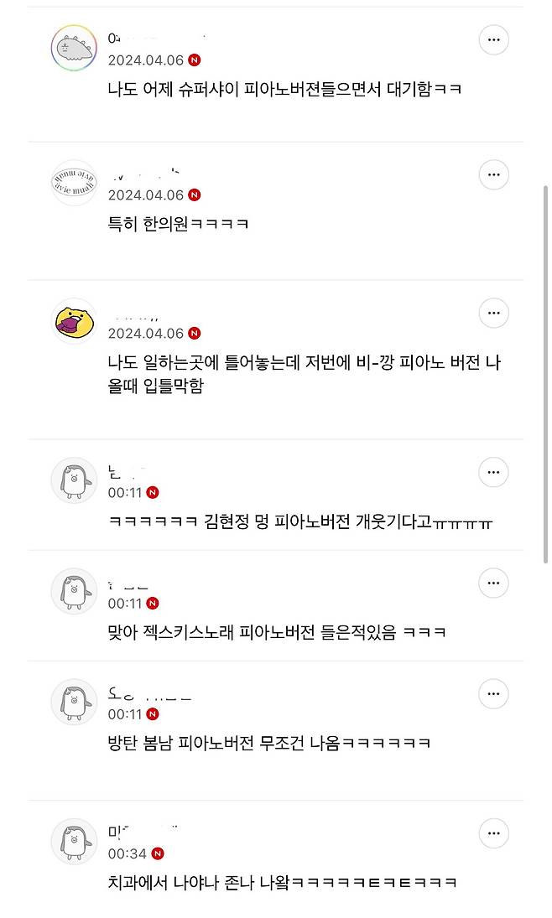Select the rainbow-ringed avatar of the top commenter
This screenshot has height=918, width=552.
click(x=74, y=48)
